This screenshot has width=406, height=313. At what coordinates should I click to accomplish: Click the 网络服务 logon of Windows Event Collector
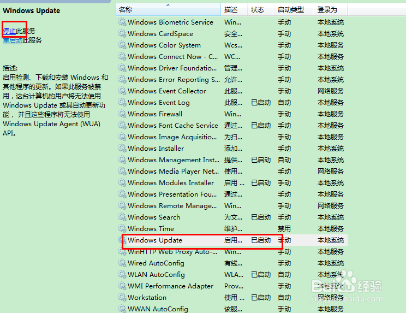(331, 91)
